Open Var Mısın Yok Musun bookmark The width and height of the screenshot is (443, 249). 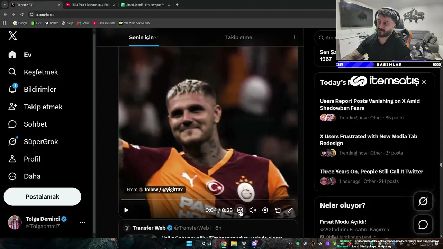point(134,23)
